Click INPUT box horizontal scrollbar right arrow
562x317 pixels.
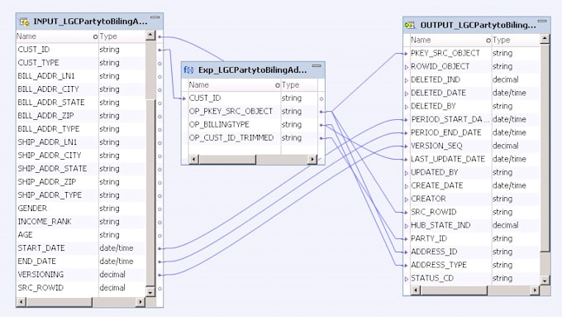(140, 302)
